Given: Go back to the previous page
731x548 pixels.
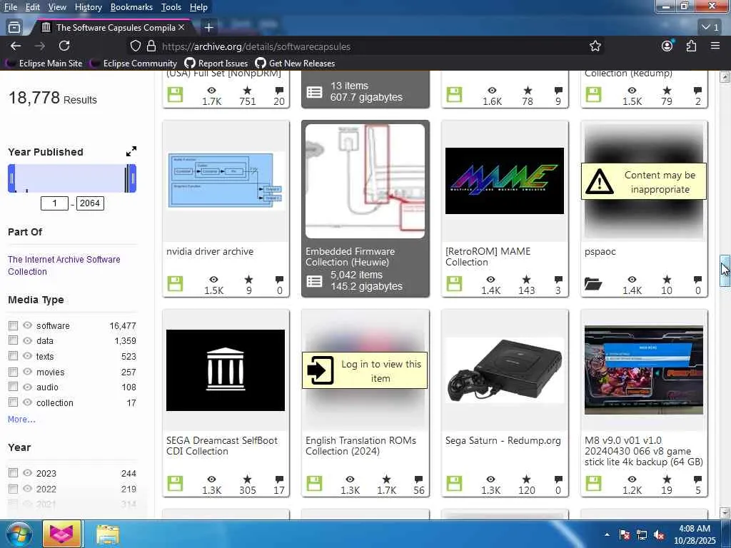Looking at the screenshot, I should click(x=16, y=46).
